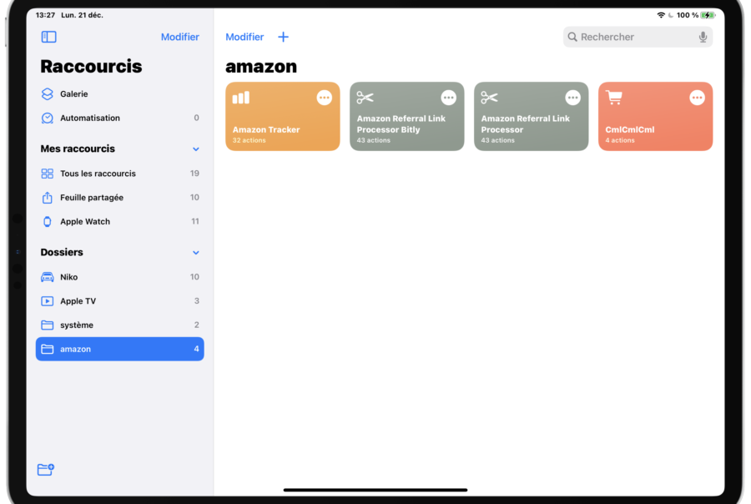Screen dimensions: 751x504
Task: Add a new shortcut with the plus icon
Action: (x=283, y=37)
